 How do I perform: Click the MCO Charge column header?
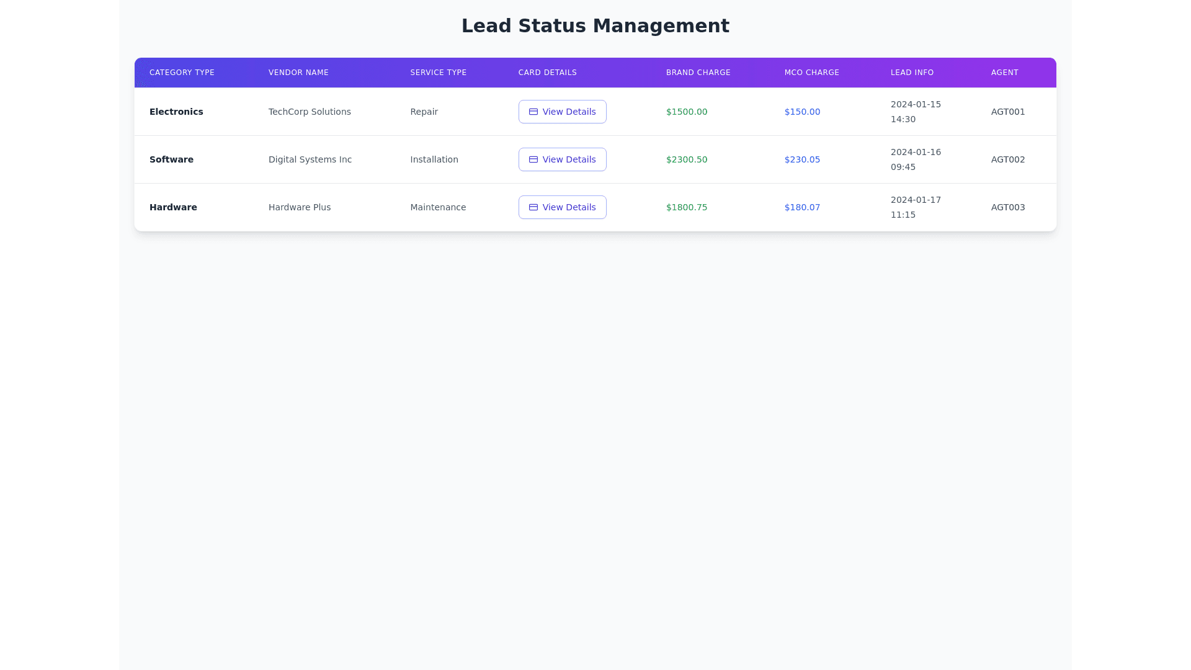pyautogui.click(x=811, y=73)
